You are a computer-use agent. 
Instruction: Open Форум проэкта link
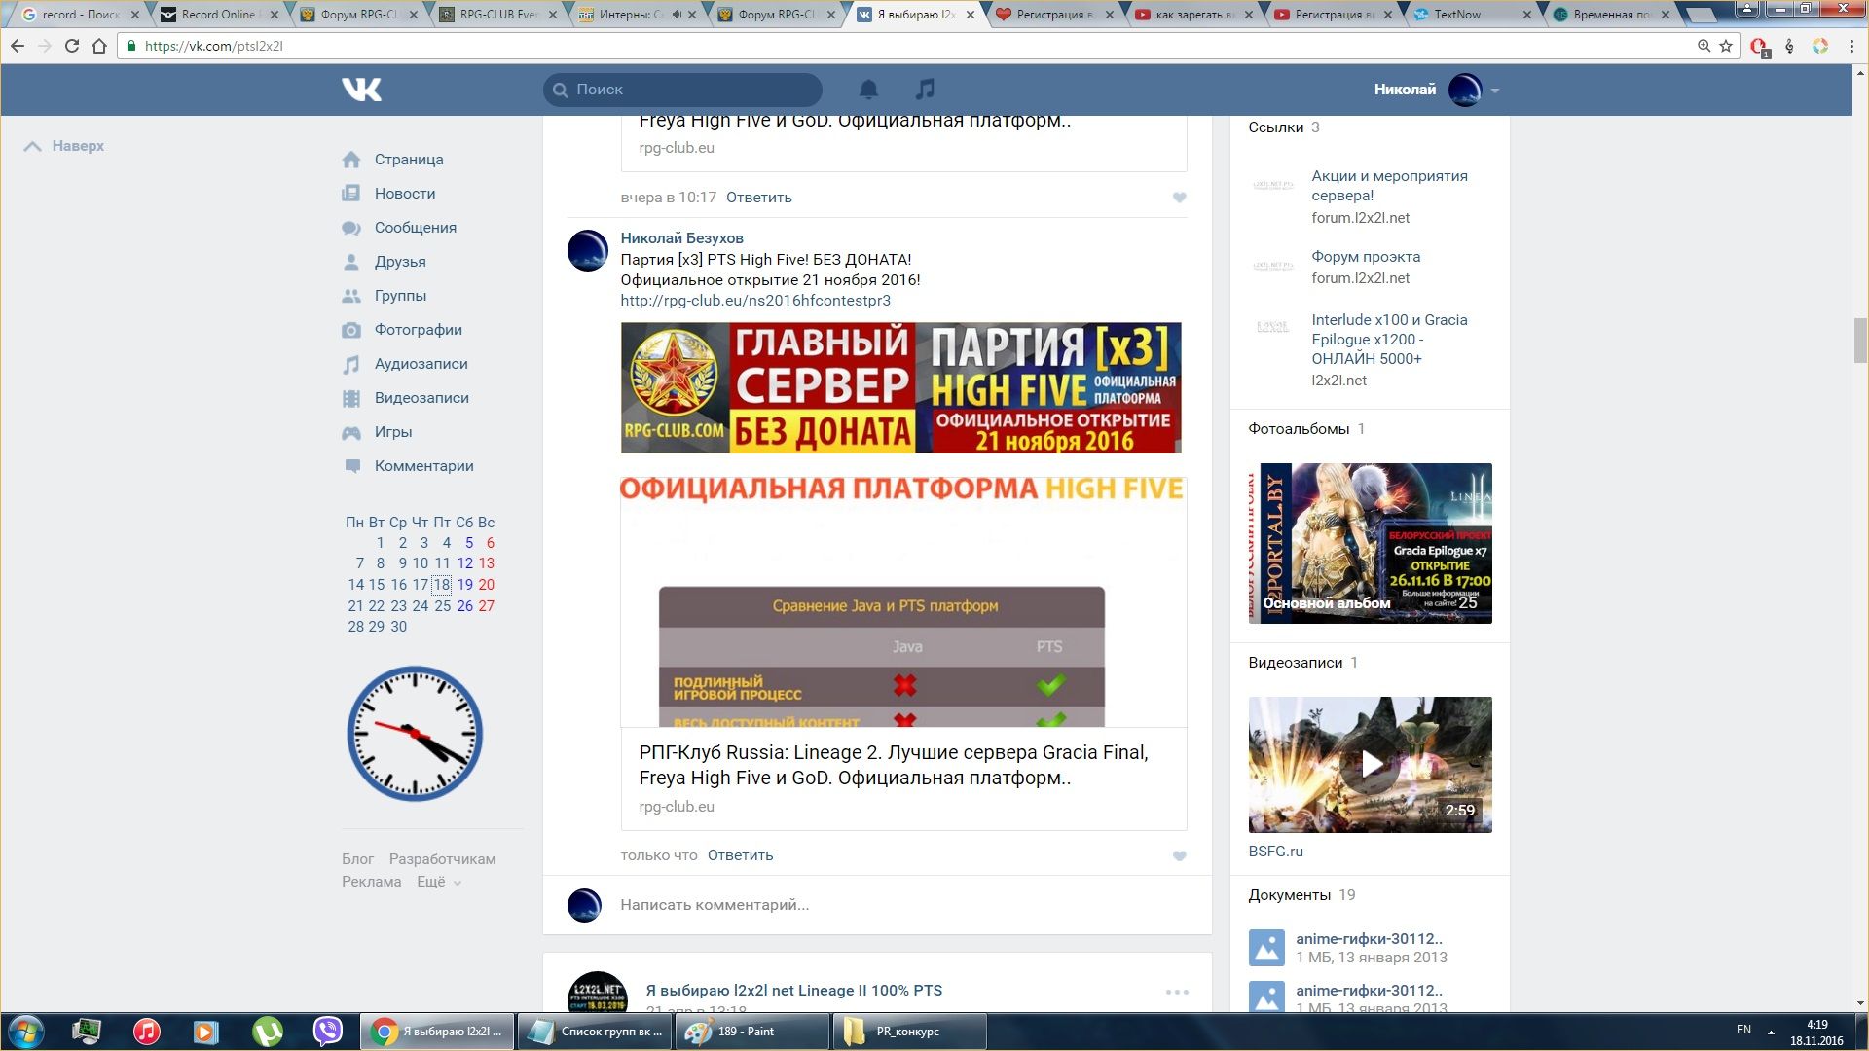[1366, 257]
